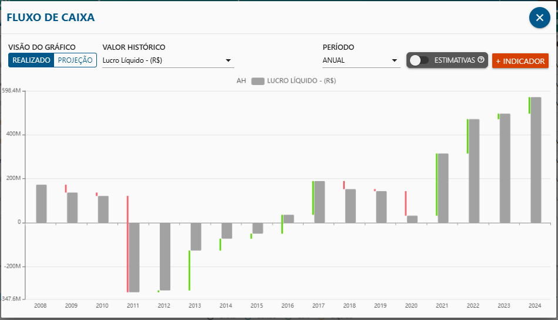Viewport: 558px width, 320px height.
Task: Click the green AH marker for 2013
Action: (x=189, y=270)
